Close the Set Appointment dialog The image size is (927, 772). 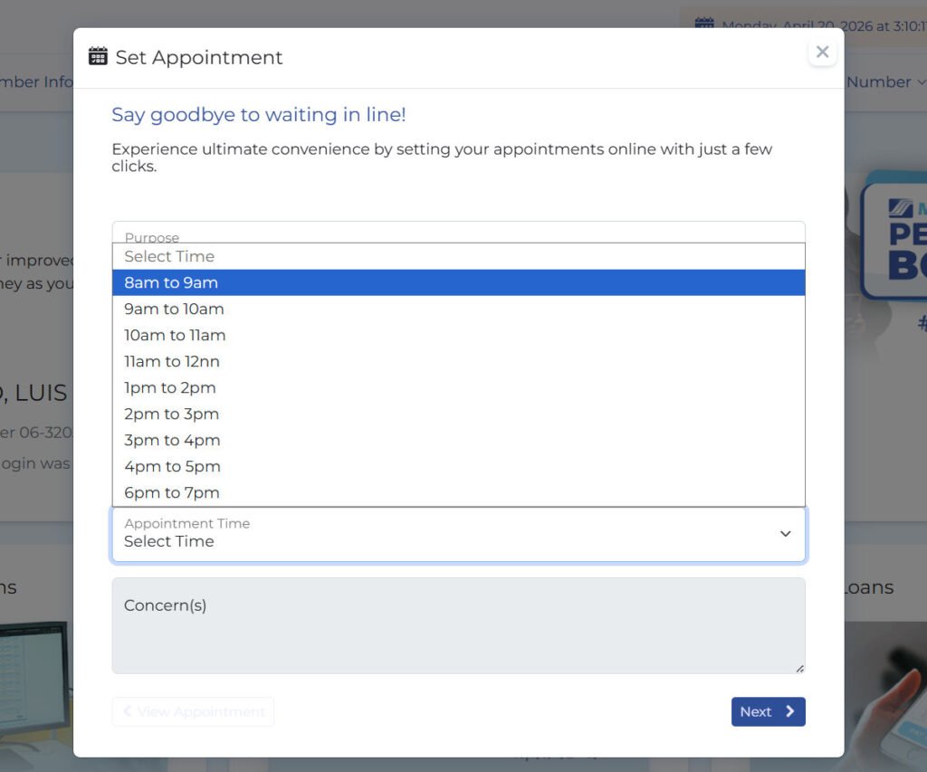coord(822,52)
